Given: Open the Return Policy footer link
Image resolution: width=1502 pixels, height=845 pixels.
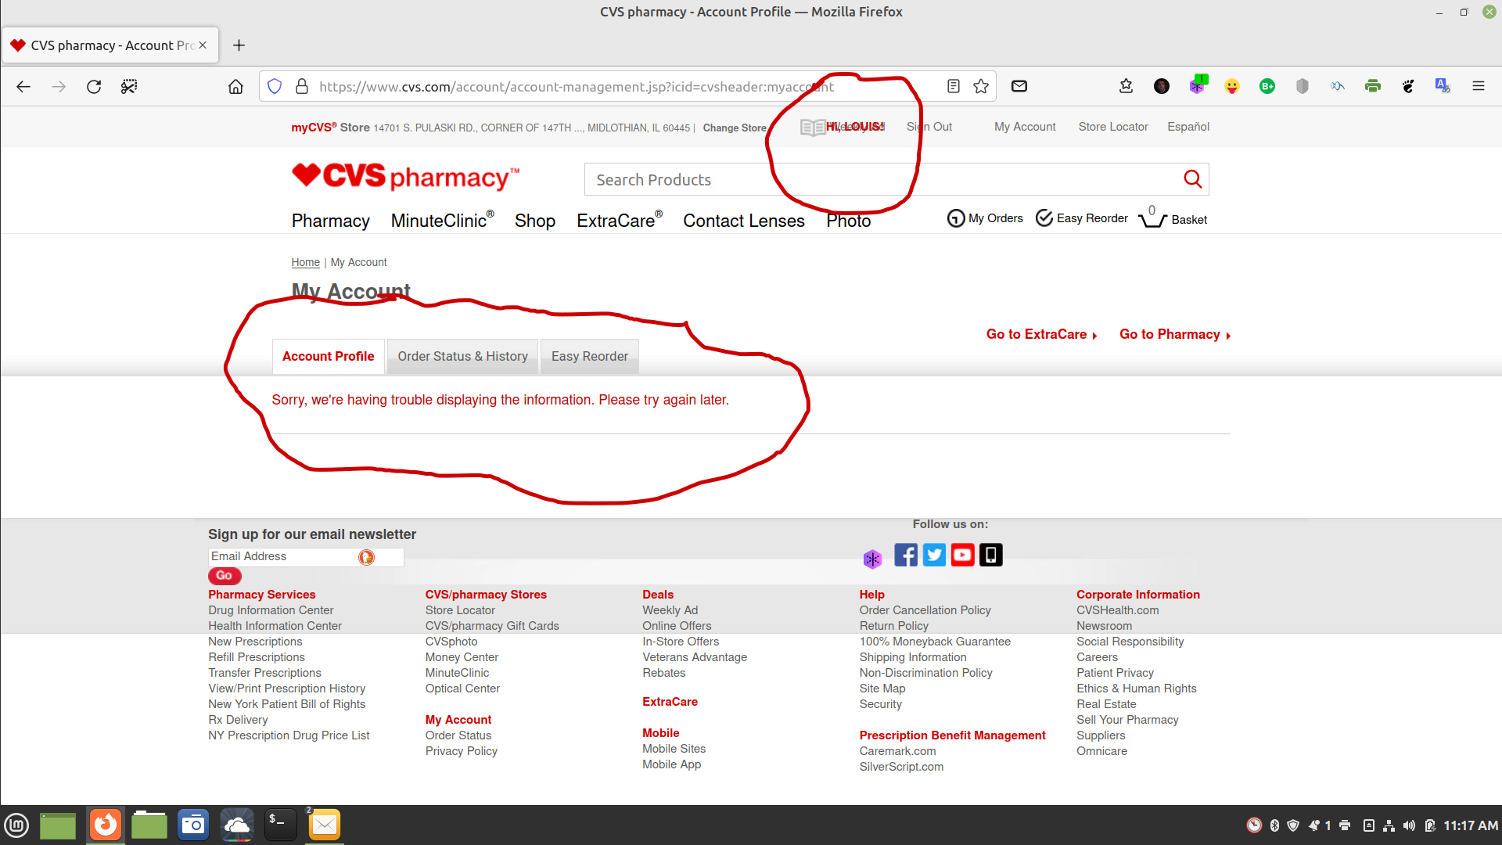Looking at the screenshot, I should coord(894,626).
